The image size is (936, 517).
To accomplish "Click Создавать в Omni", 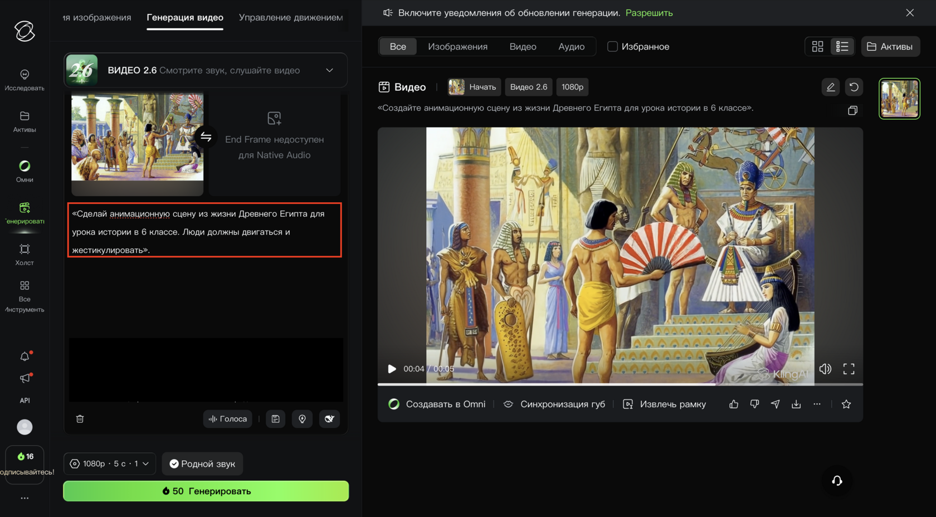I will click(437, 404).
